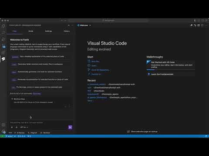Screen dimensions: 209x156
Task: Switch to the Chat tab in Fynix
Action: point(15,31)
